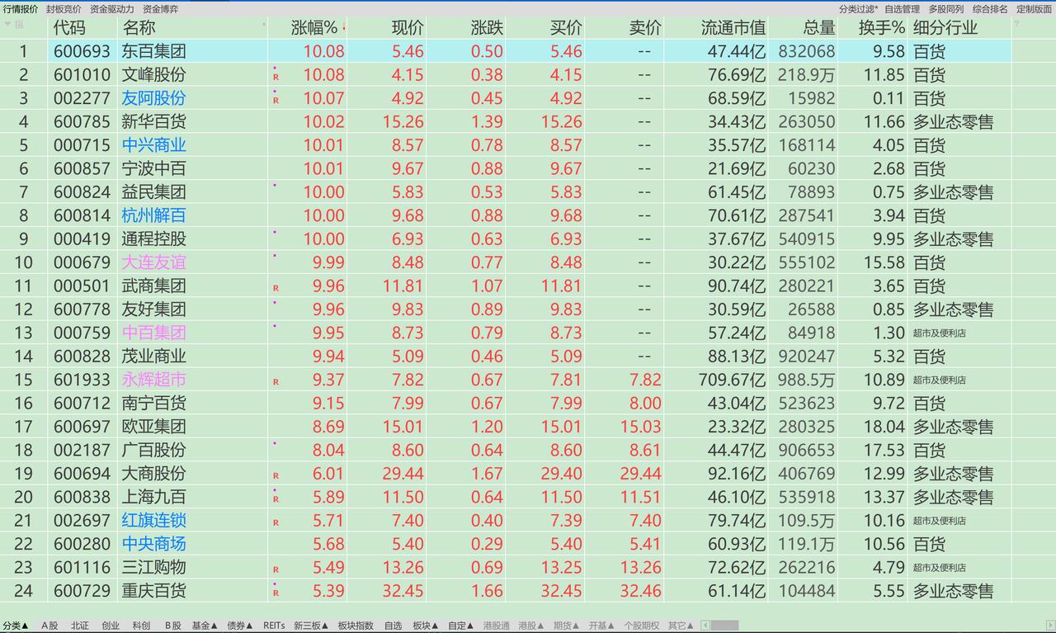Click the 总量 column header
The image size is (1056, 633).
click(818, 27)
